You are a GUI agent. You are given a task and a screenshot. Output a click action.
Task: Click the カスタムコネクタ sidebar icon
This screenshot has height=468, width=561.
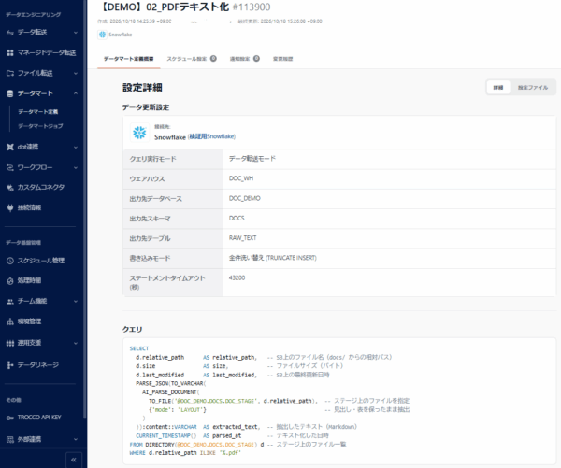point(10,188)
